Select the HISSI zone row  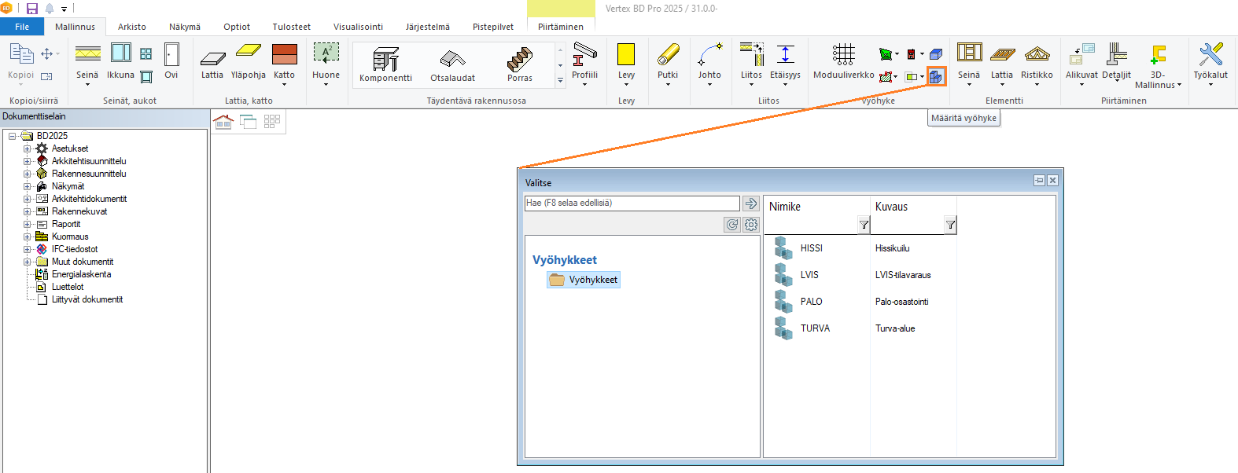[811, 248]
